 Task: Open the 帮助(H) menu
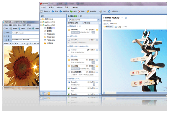click(x=75, y=7)
